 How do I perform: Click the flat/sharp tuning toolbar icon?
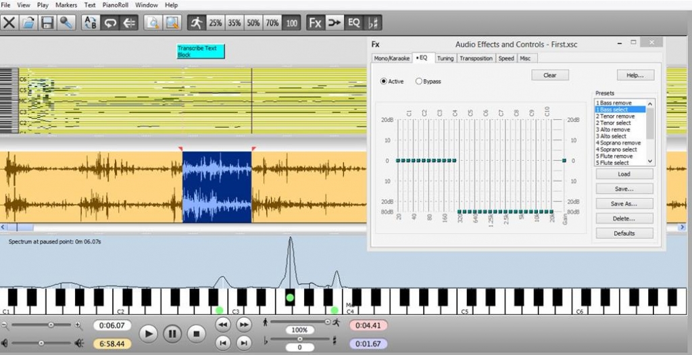point(373,22)
